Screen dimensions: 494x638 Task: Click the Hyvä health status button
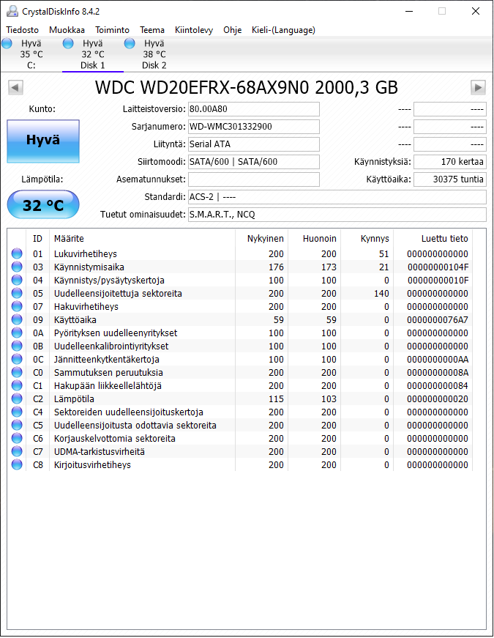pos(43,141)
